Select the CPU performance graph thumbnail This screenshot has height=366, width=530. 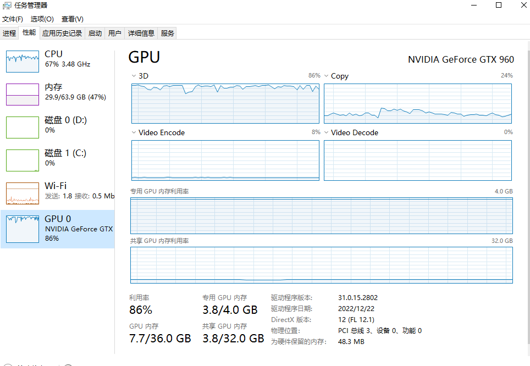coord(23,62)
